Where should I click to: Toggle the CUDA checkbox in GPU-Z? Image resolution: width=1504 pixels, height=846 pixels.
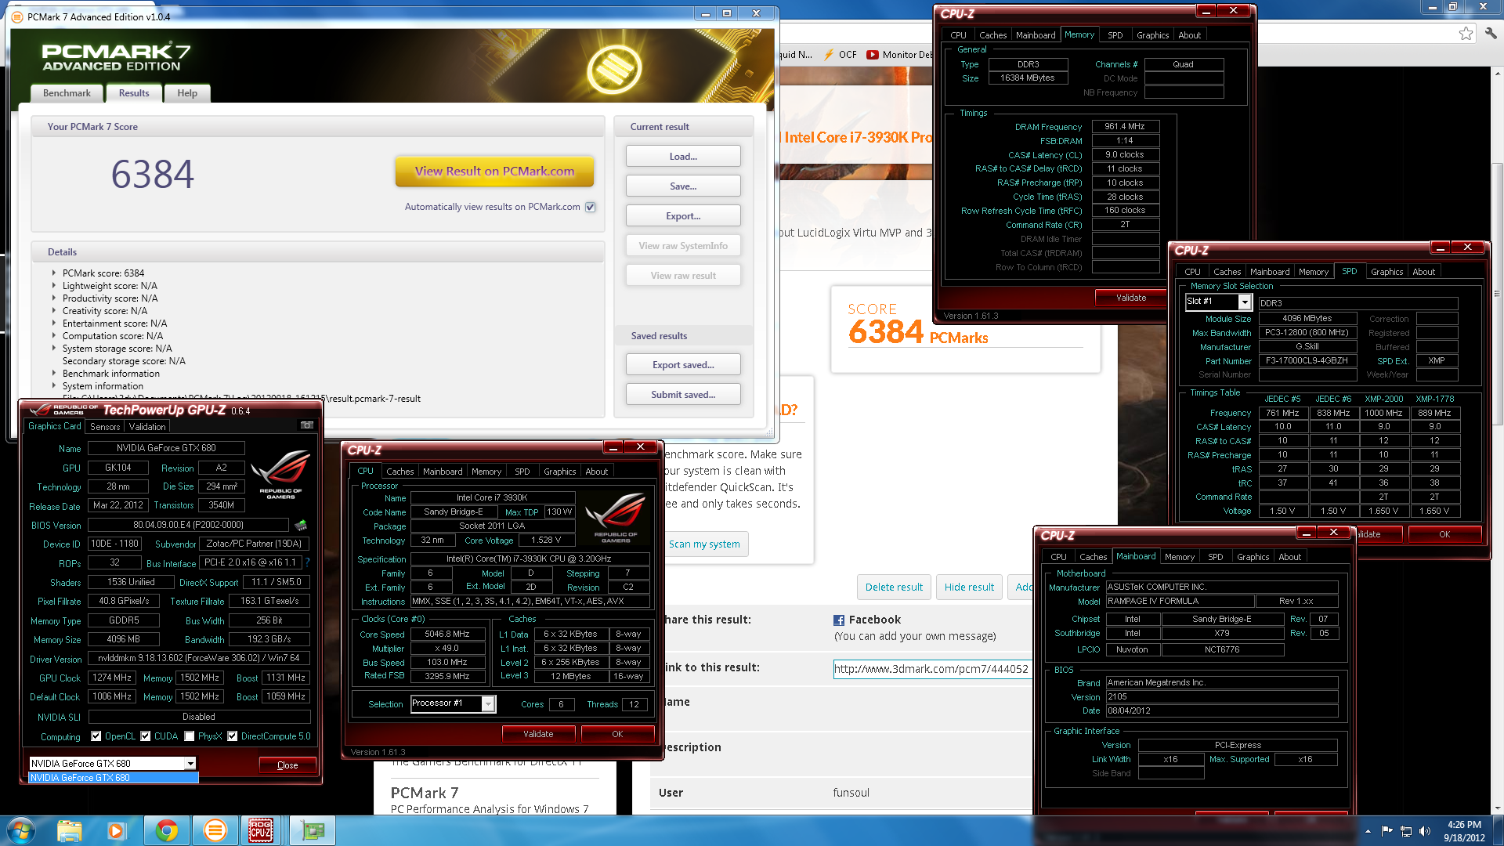[145, 736]
